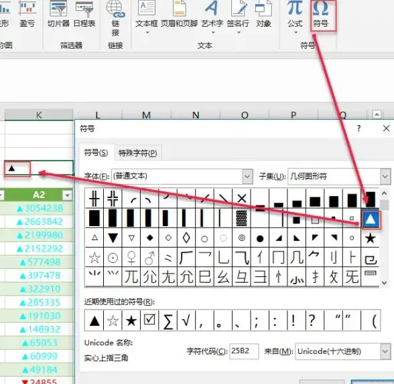Click the cell with value 148932
Image resolution: width=394 pixels, height=384 pixels.
39,329
